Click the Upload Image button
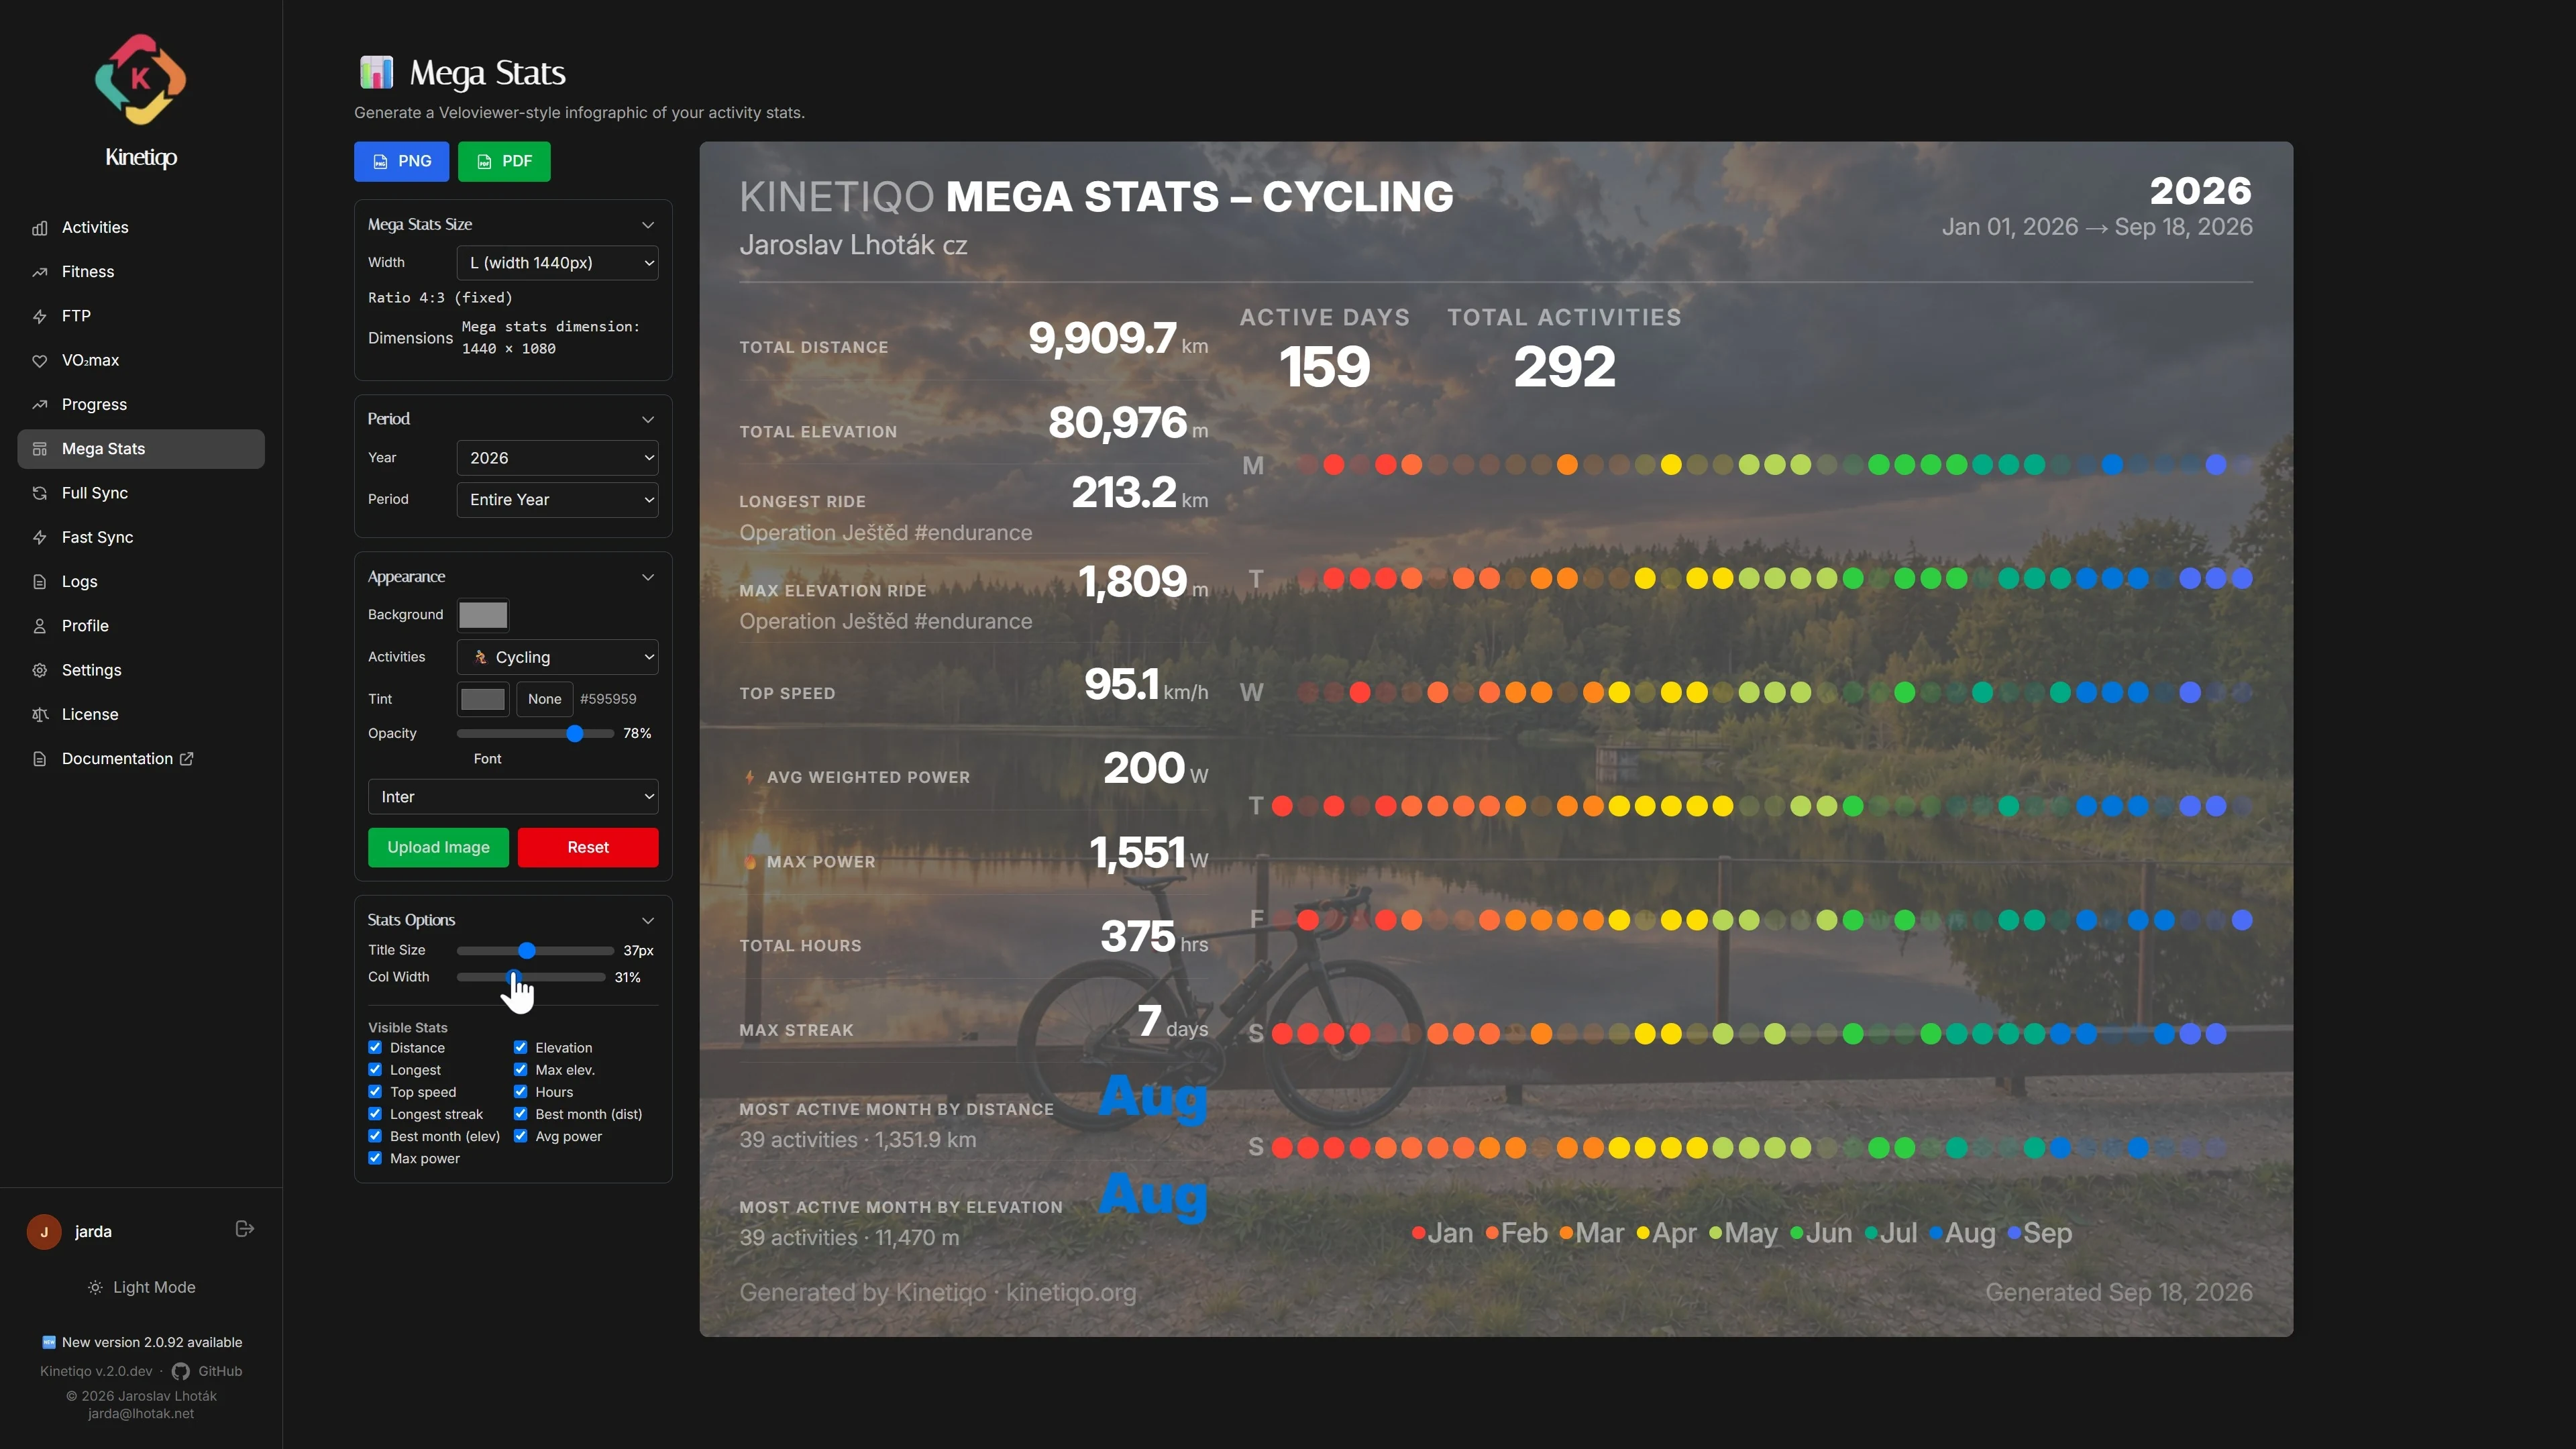 tap(438, 847)
